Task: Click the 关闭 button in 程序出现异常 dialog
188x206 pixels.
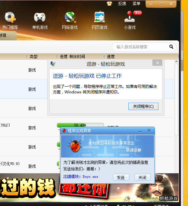Action: tap(142, 177)
